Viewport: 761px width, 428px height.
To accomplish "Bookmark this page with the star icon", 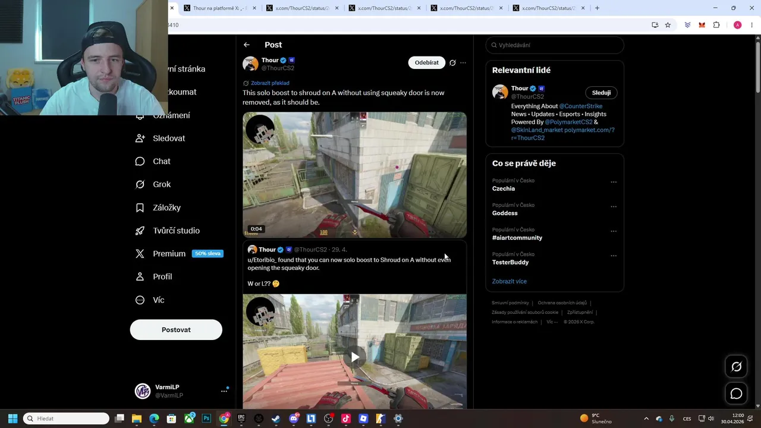I will 668,25.
